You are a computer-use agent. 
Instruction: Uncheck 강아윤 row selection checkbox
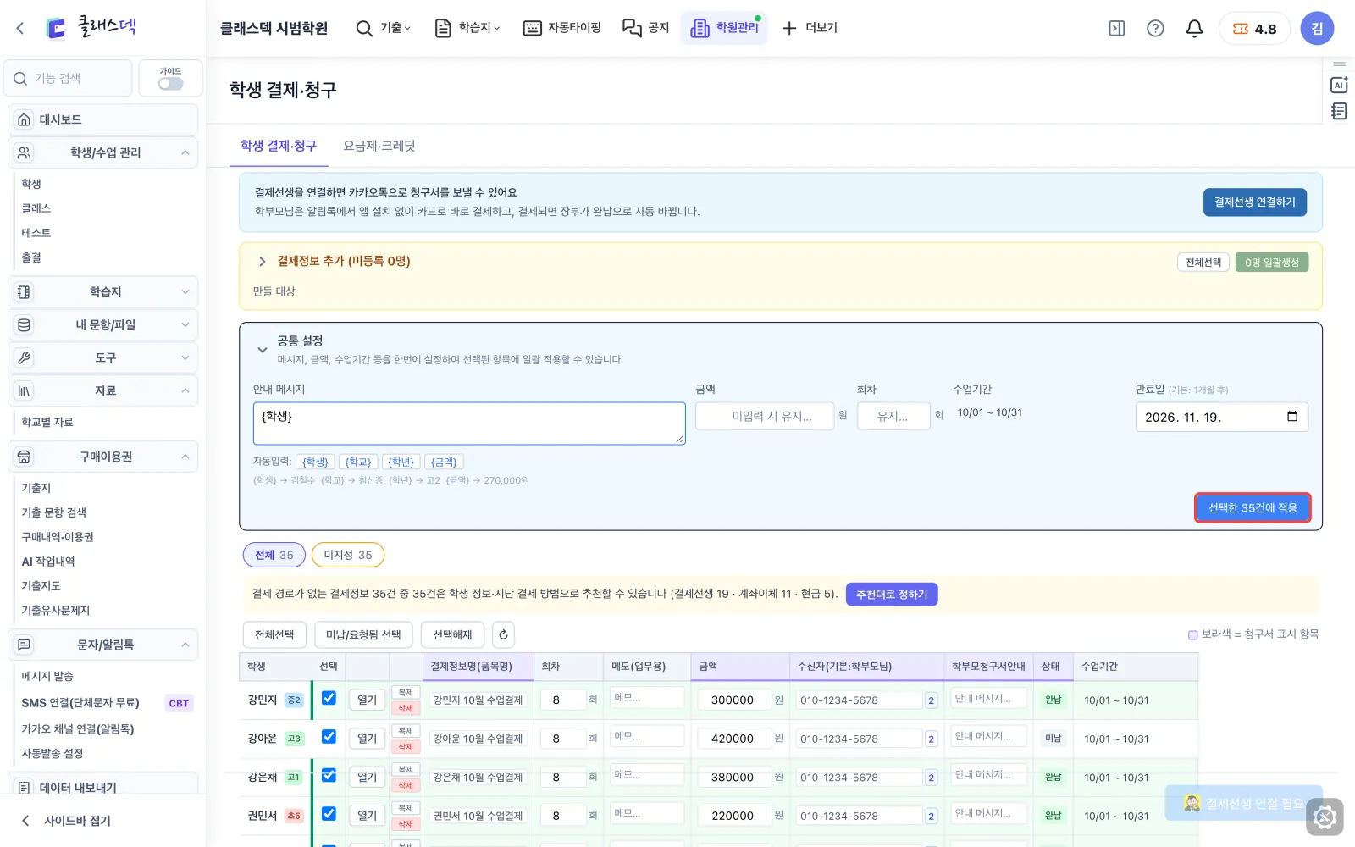[329, 737]
